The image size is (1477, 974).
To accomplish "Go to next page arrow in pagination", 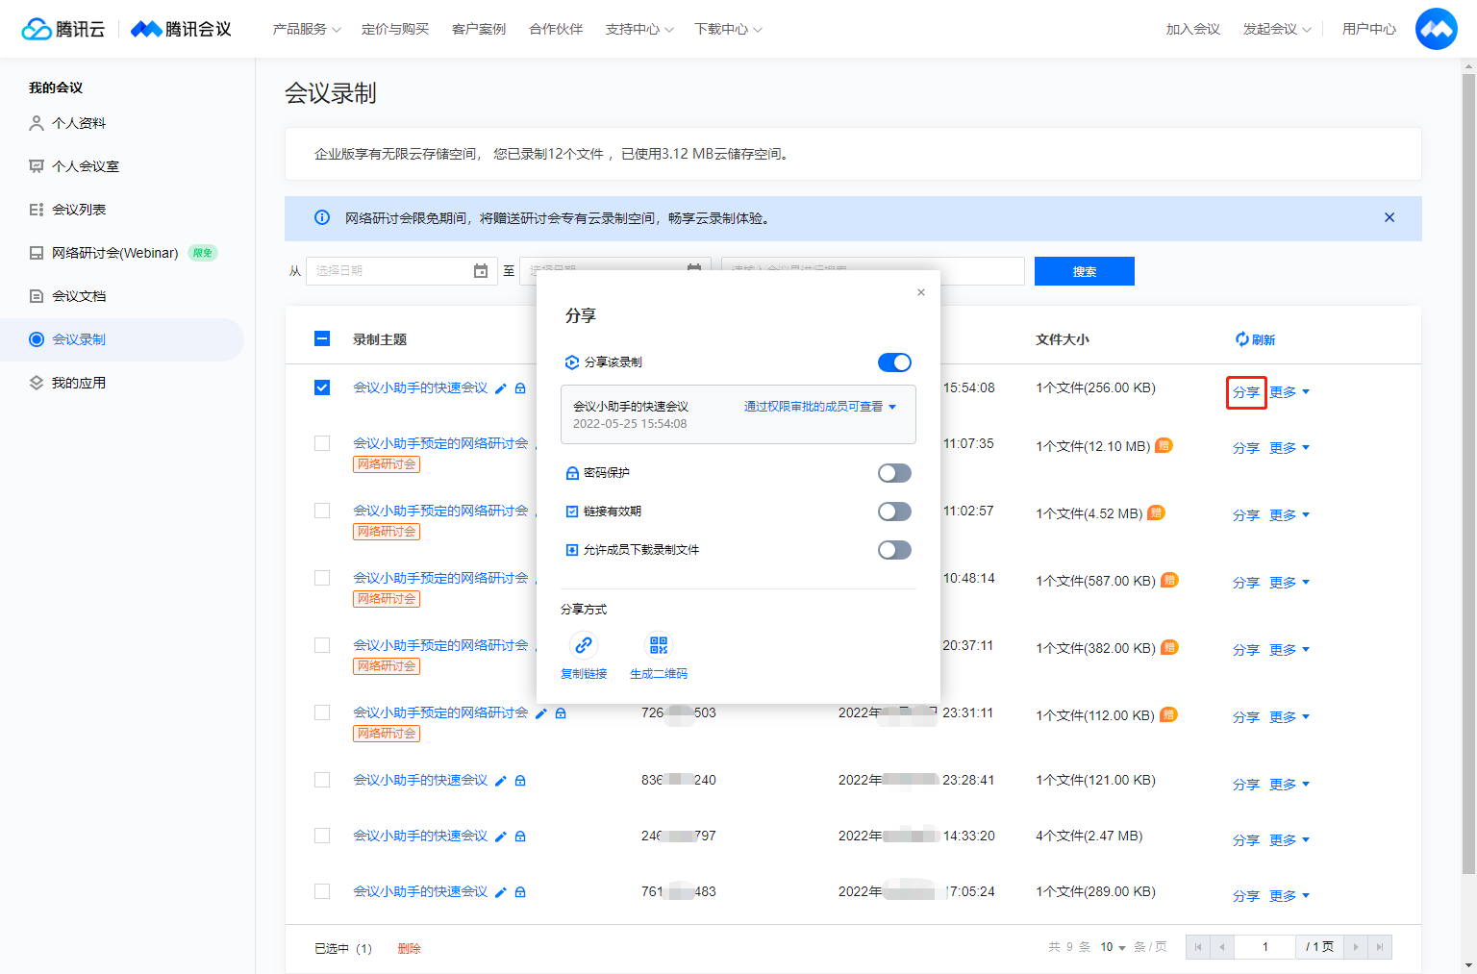I will pyautogui.click(x=1356, y=947).
